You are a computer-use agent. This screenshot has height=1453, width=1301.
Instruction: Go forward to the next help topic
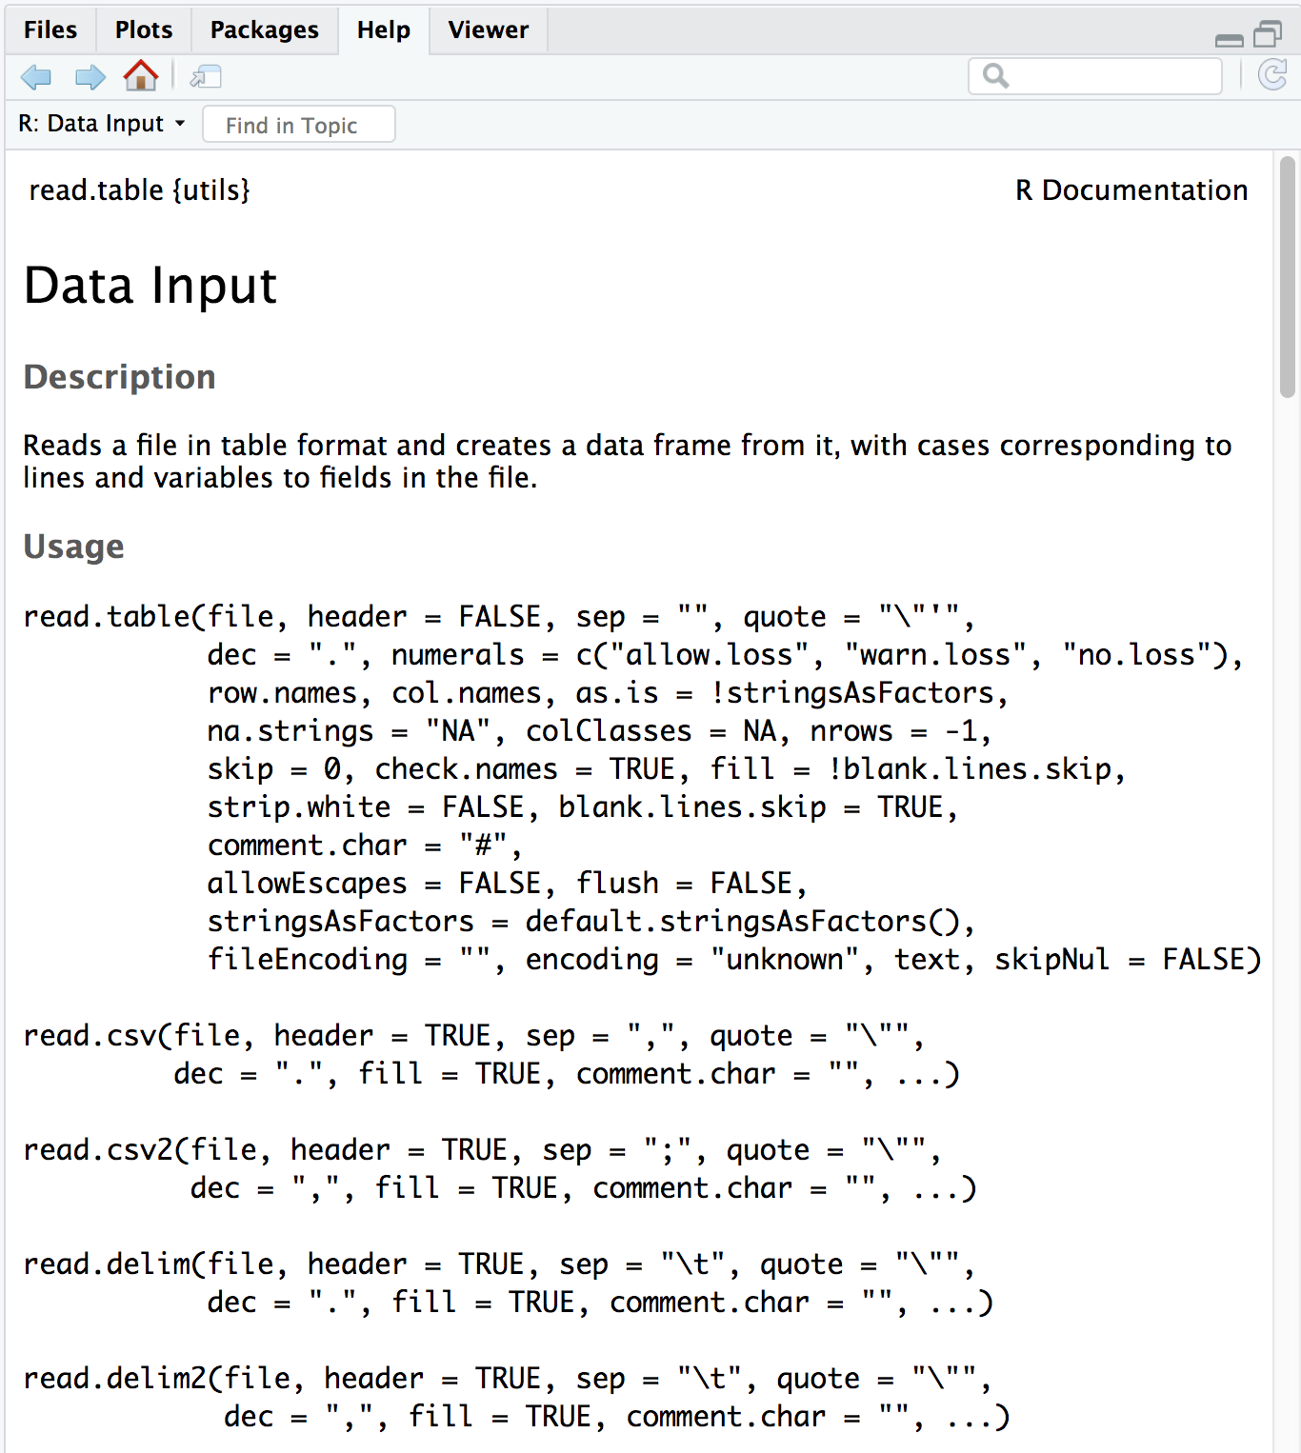pos(90,77)
